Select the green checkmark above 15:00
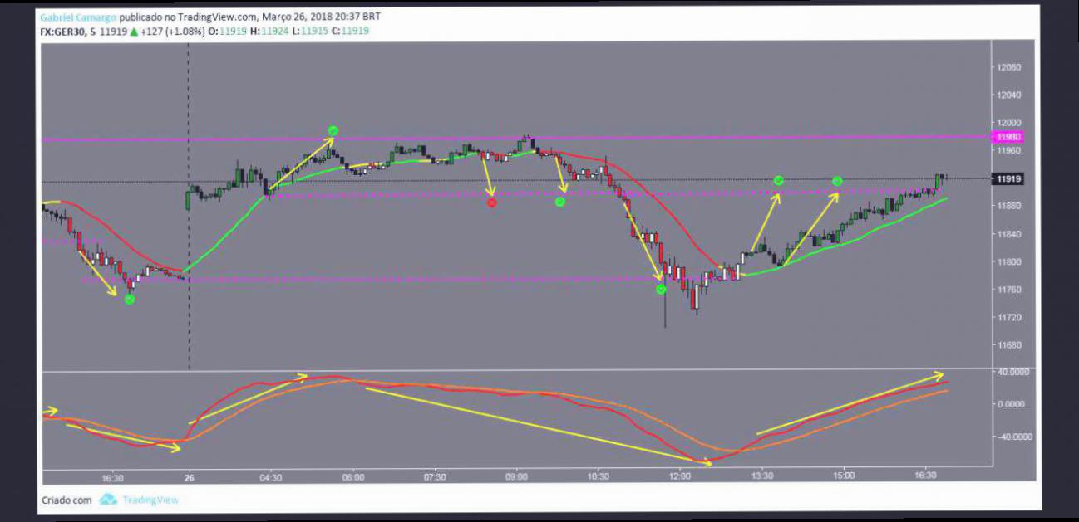 (837, 181)
